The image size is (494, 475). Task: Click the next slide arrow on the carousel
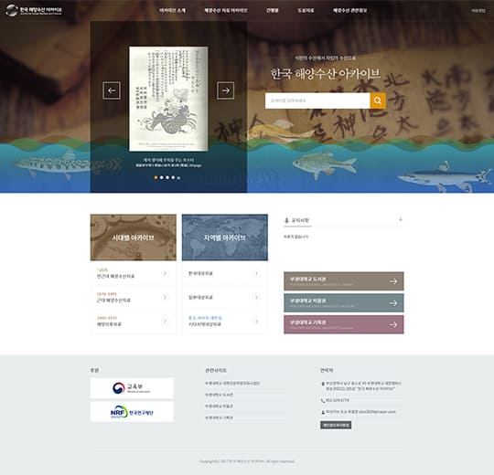pos(225,90)
